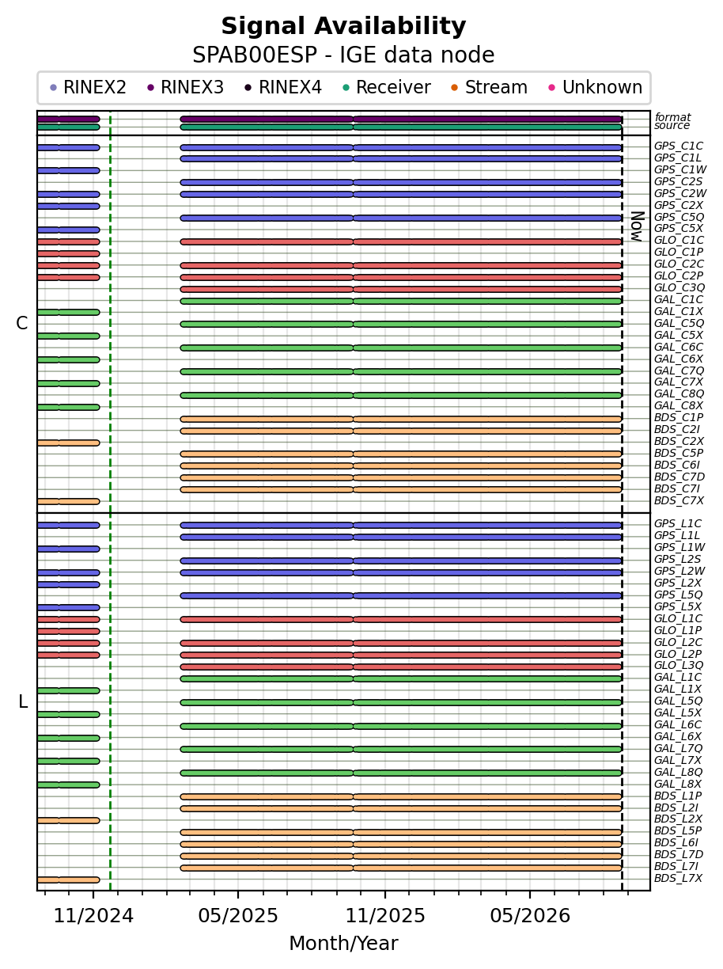Image resolution: width=723 pixels, height=969 pixels.
Task: Click the green dashed vertical line marker
Action: (x=110, y=500)
